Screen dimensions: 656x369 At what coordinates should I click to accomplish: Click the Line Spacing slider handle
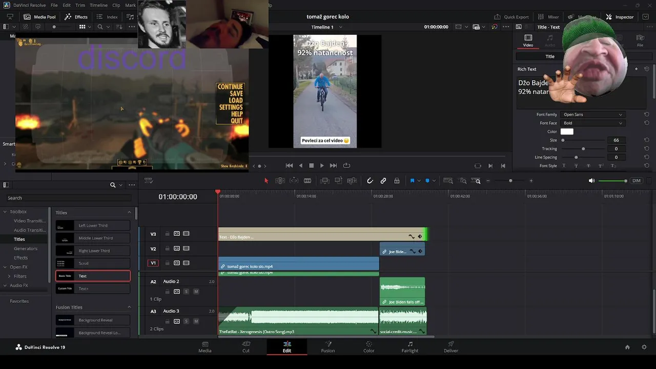click(x=576, y=157)
